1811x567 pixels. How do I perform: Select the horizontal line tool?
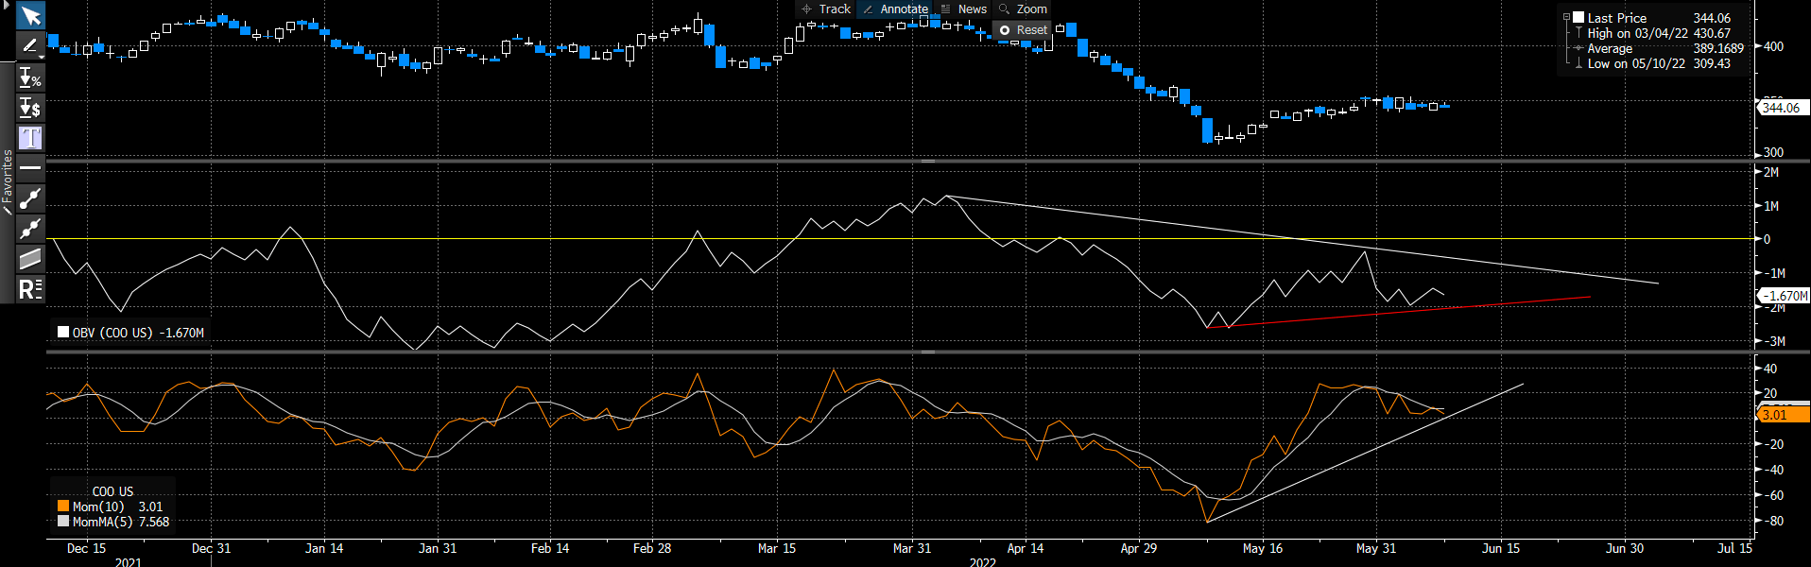click(x=30, y=168)
